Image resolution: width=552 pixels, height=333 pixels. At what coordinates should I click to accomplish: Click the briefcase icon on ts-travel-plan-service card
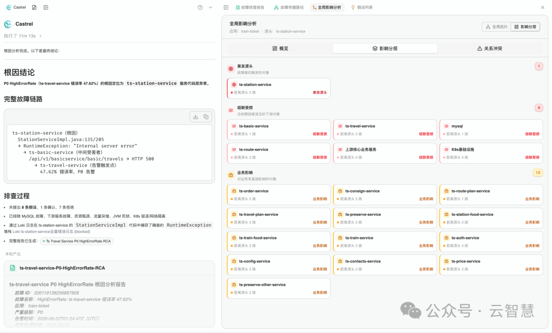coord(234,214)
